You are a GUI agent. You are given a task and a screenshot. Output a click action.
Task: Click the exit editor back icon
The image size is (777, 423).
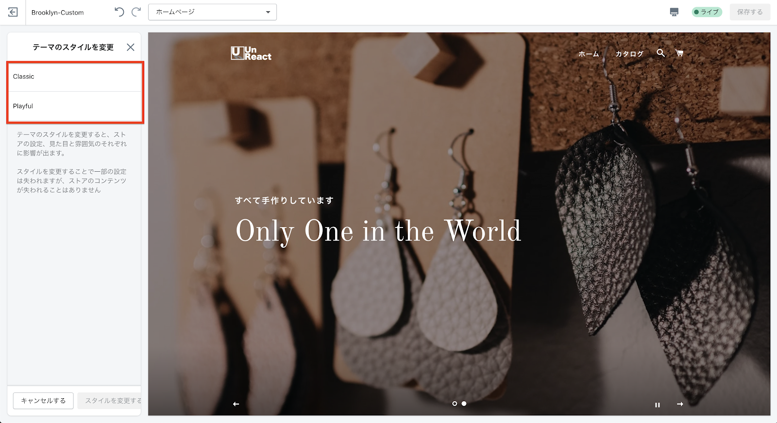13,12
